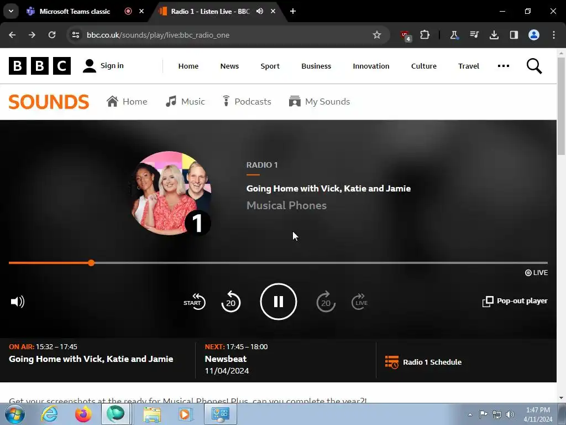Image resolution: width=566 pixels, height=425 pixels.
Task: Open BBC Business navigation link
Action: coord(316,66)
